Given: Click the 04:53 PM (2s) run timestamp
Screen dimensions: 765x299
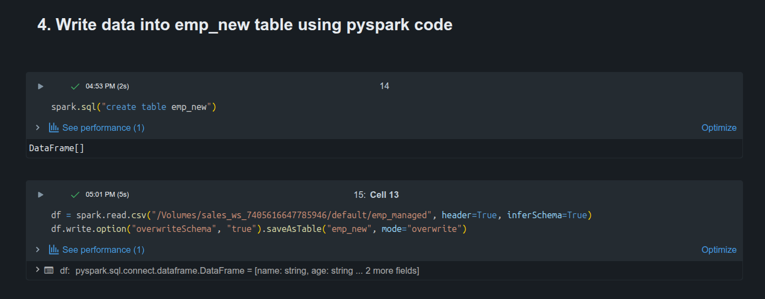Looking at the screenshot, I should [x=107, y=86].
